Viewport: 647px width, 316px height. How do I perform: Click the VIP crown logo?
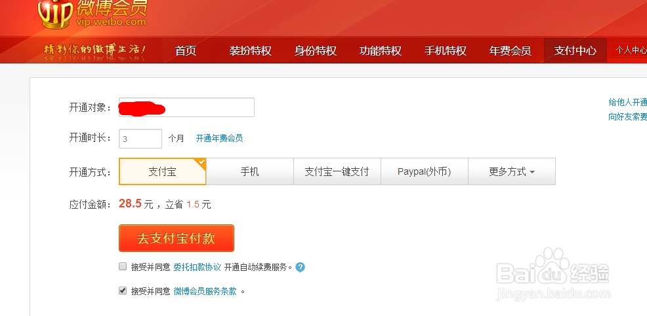pyautogui.click(x=55, y=14)
